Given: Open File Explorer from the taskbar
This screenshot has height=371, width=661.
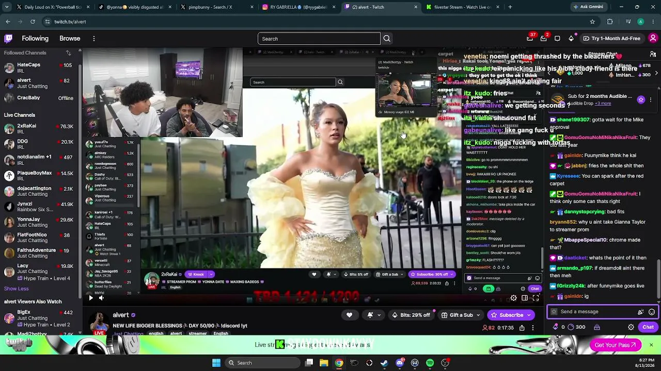Looking at the screenshot, I should click(324, 363).
